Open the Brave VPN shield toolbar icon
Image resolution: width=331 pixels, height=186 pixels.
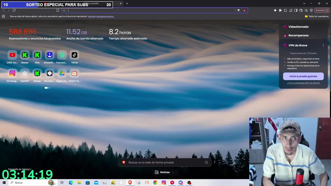tap(311, 10)
